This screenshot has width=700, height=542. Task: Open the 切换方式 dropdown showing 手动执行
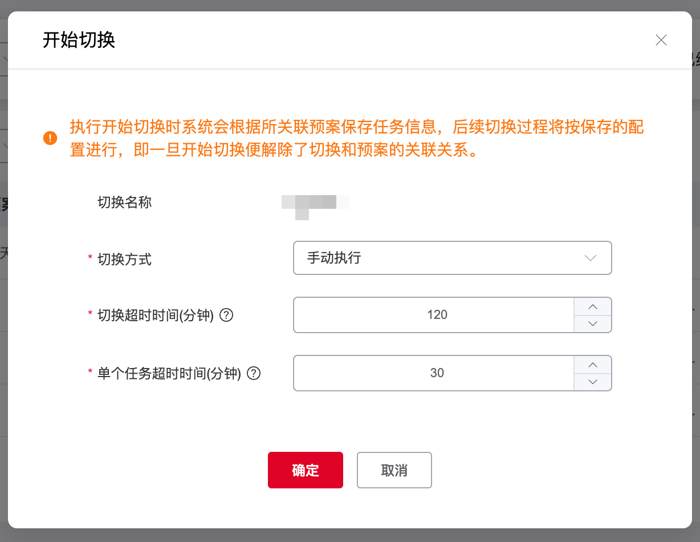pyautogui.click(x=452, y=258)
